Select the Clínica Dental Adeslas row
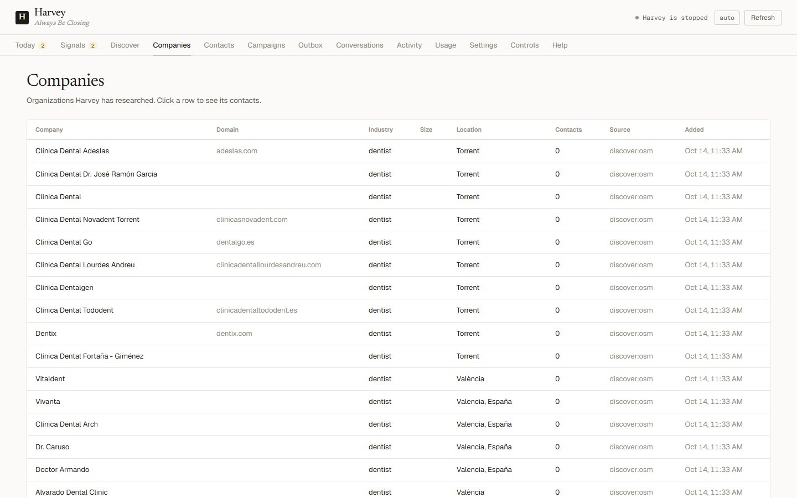Screen dimensions: 797x498 [x=398, y=151]
